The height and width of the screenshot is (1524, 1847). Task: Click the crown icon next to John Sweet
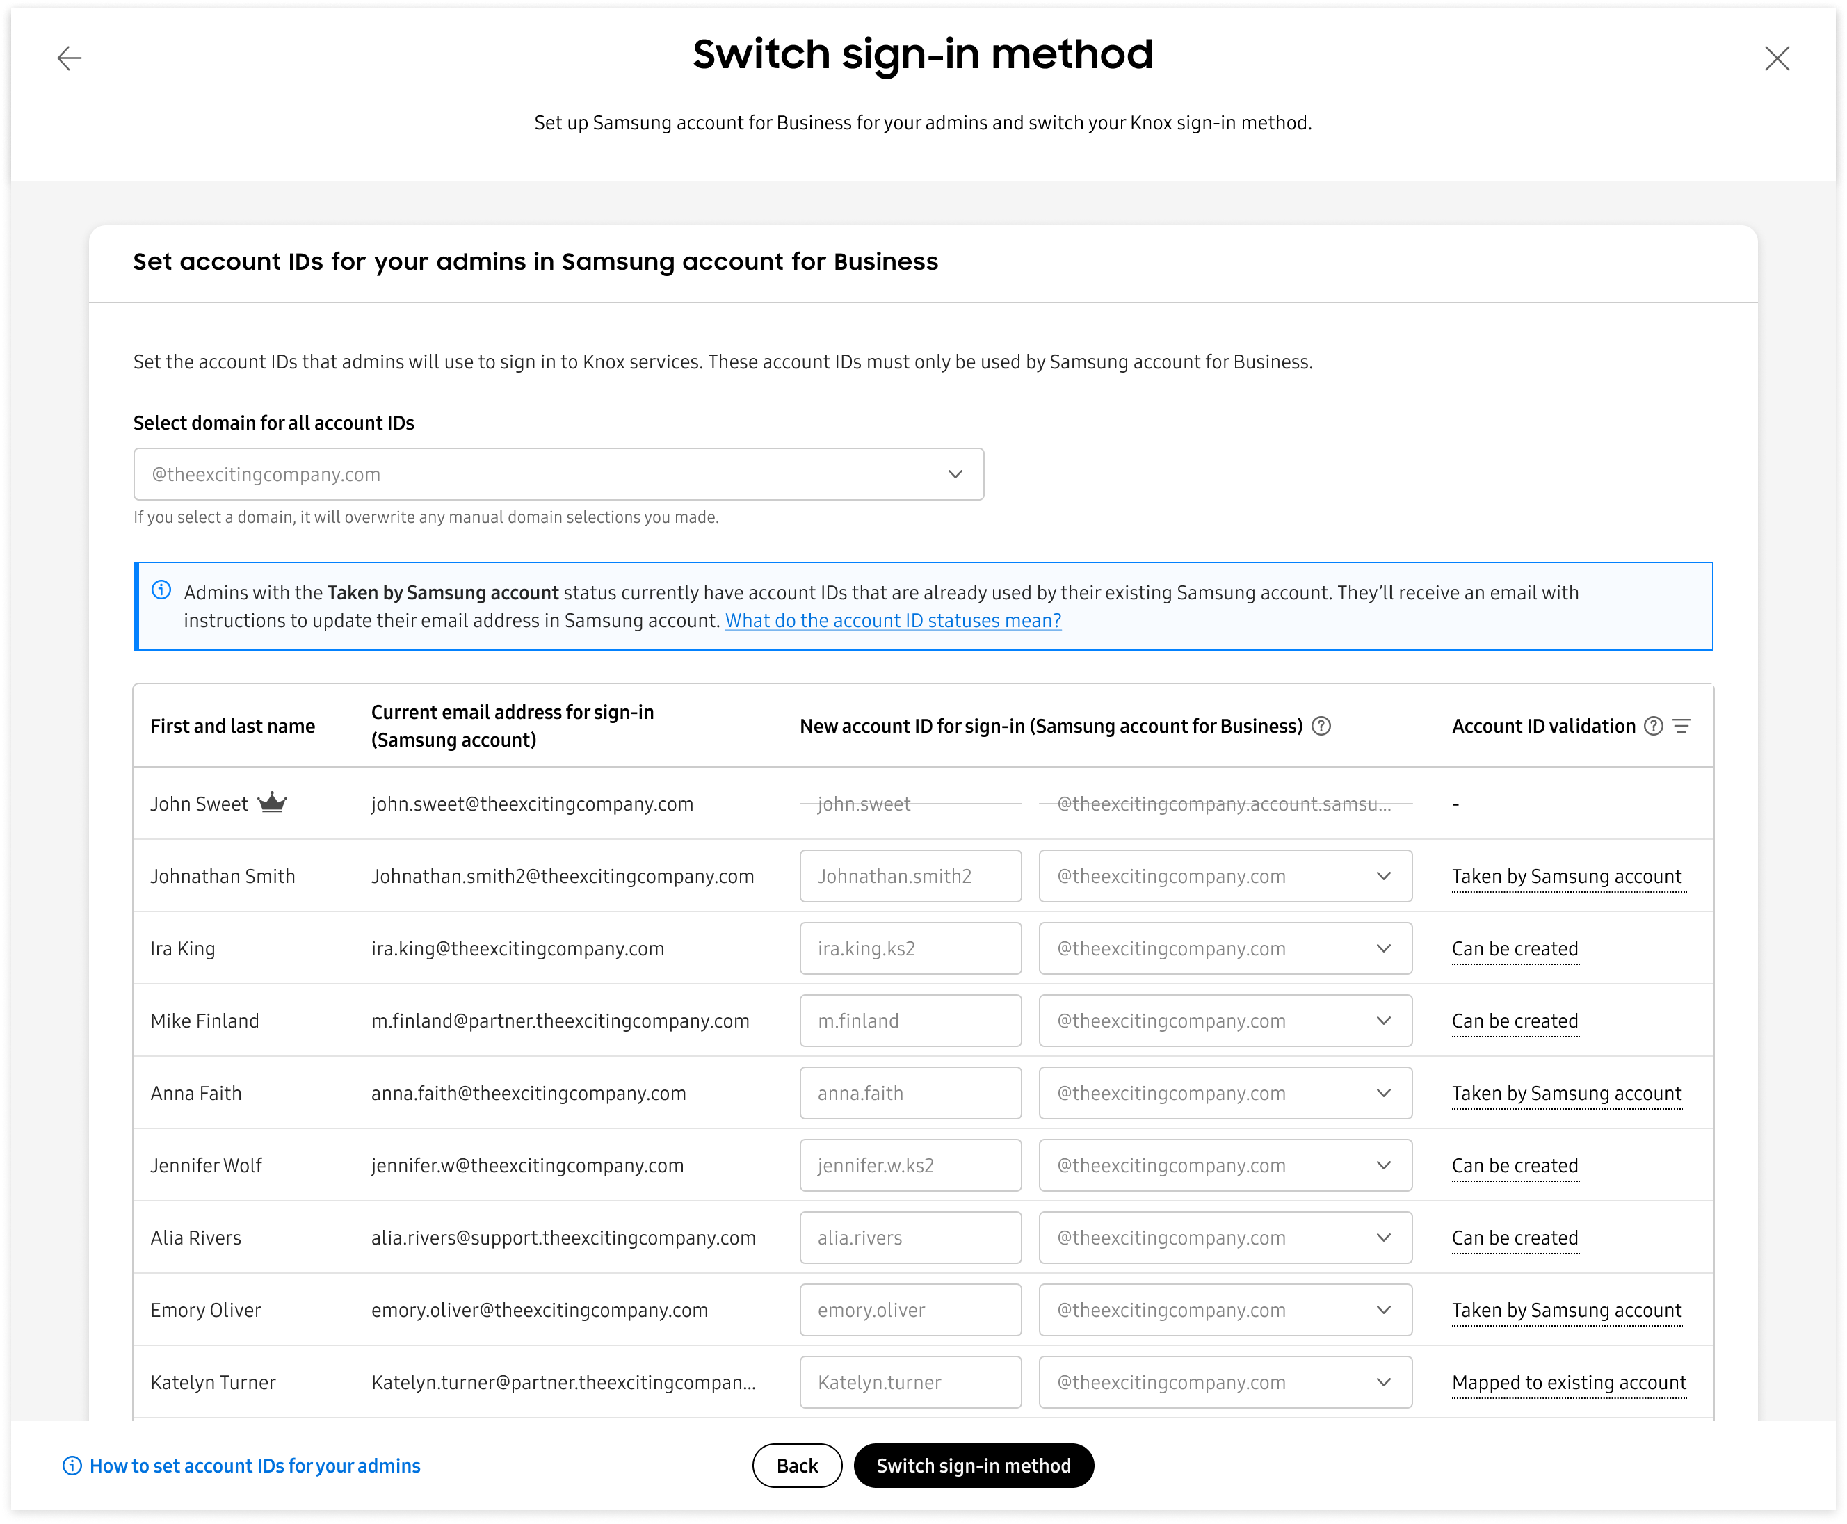[x=272, y=802]
